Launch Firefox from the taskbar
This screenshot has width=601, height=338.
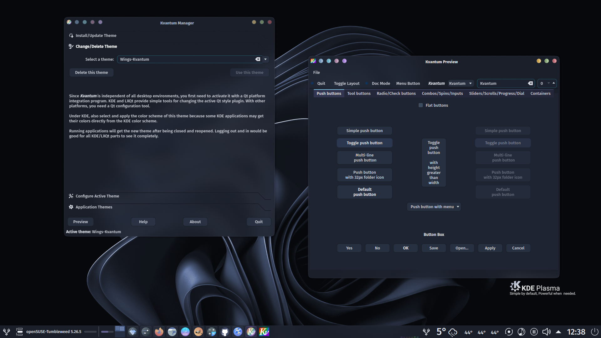coord(159,331)
